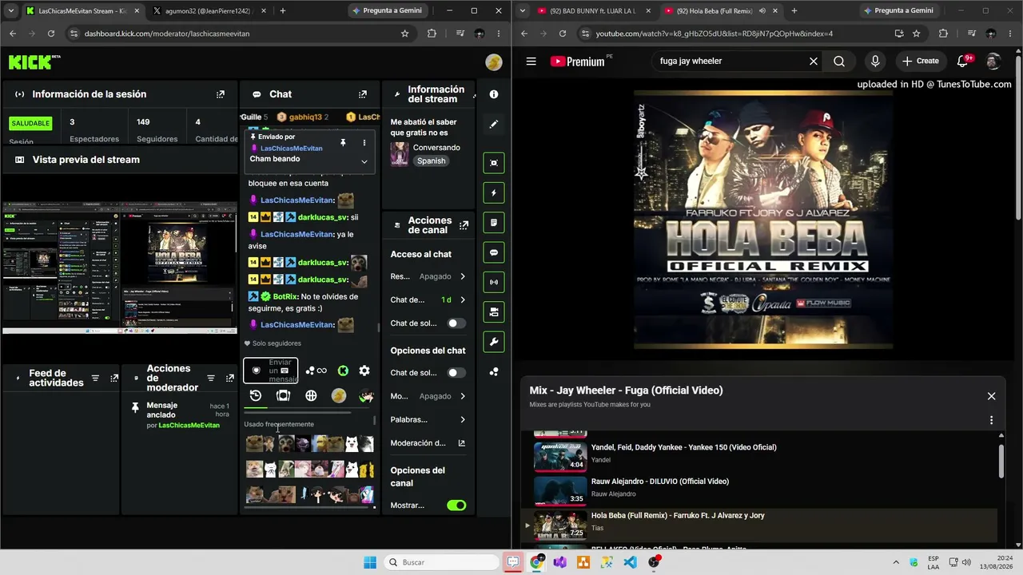The image size is (1023, 575).
Task: Open the globe global emotes tab
Action: point(311,395)
